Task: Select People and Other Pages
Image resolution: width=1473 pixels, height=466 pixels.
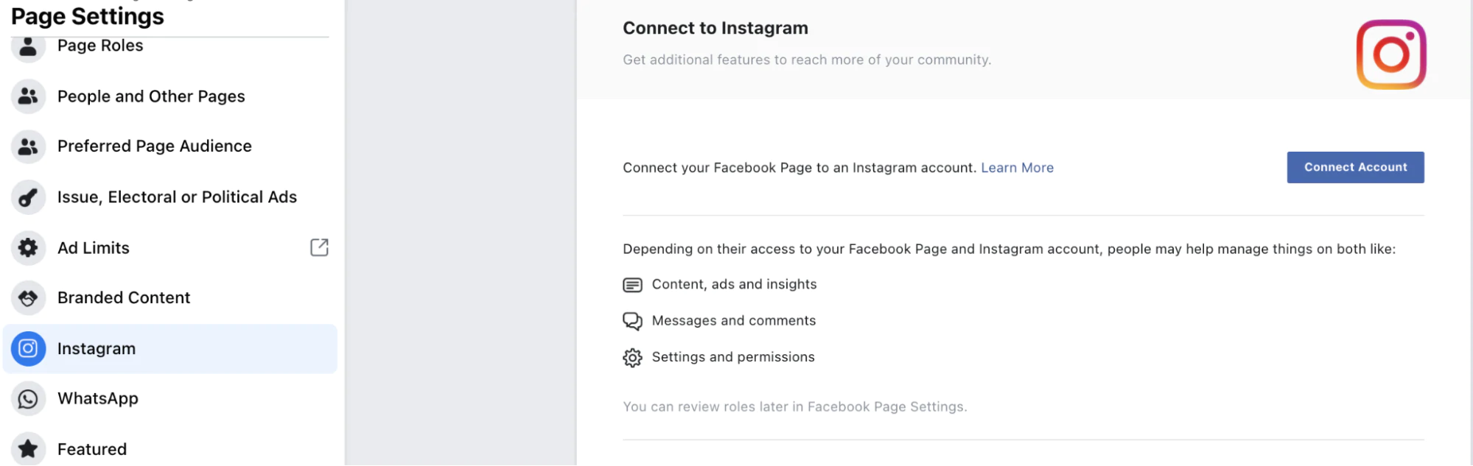Action: tap(151, 96)
